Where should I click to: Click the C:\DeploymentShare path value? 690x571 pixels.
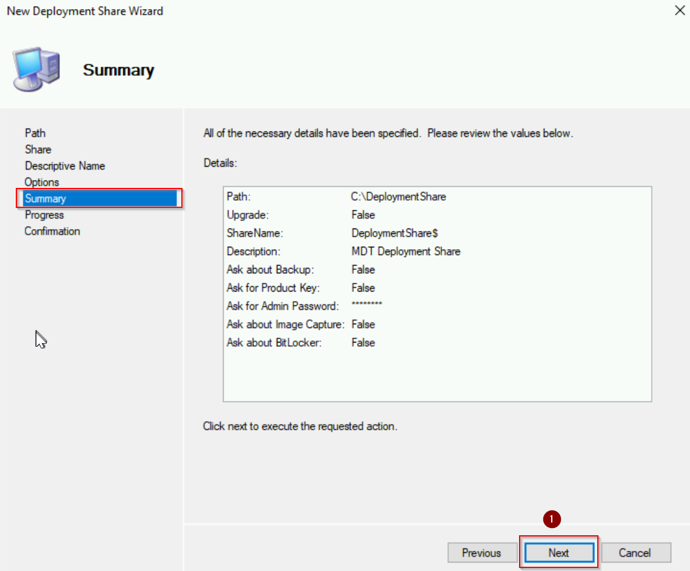pos(398,196)
